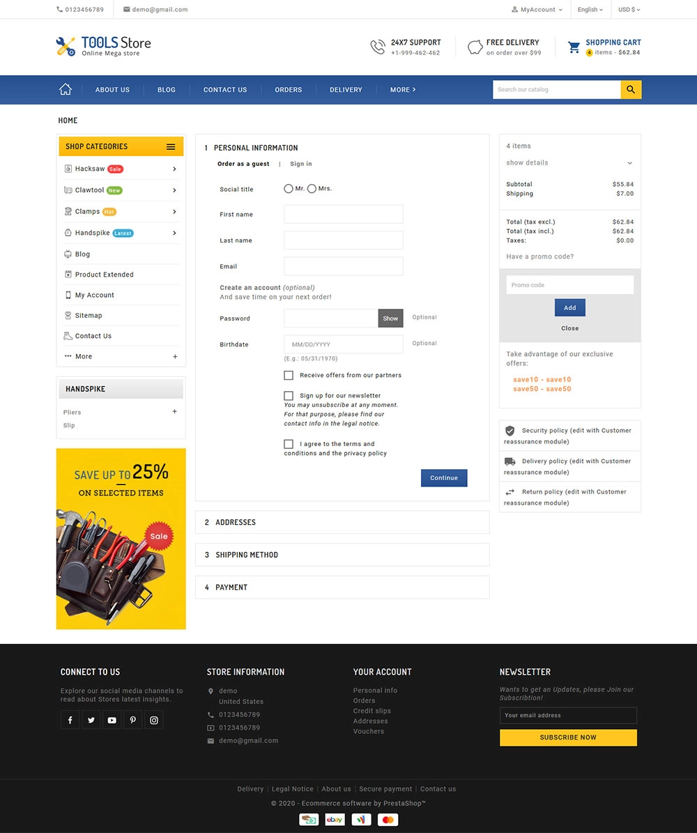
Task: Switch to the Sign in tab
Action: pyautogui.click(x=300, y=164)
